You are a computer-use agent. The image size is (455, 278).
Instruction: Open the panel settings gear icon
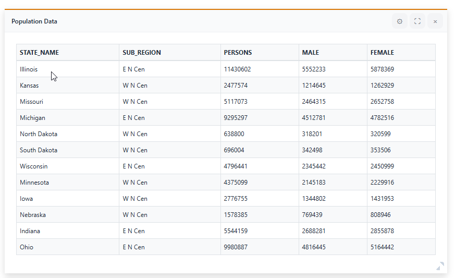pos(400,21)
